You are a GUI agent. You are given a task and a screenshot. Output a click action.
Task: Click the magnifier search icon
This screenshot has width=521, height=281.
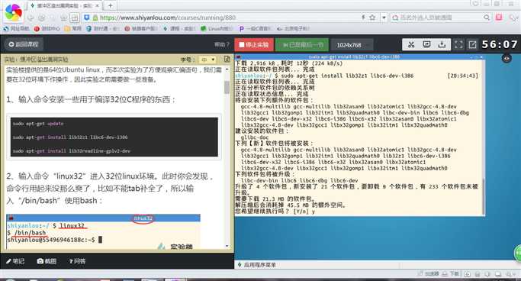pyautogui.click(x=487, y=18)
